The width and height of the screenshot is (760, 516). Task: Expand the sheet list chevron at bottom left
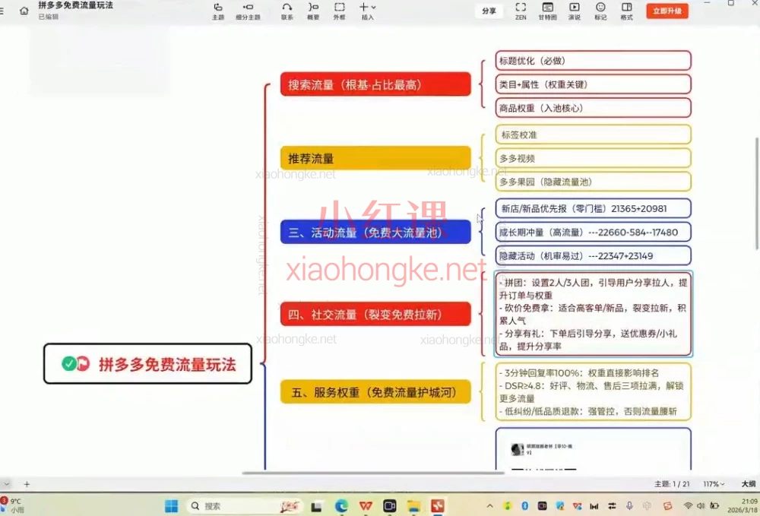(6, 484)
